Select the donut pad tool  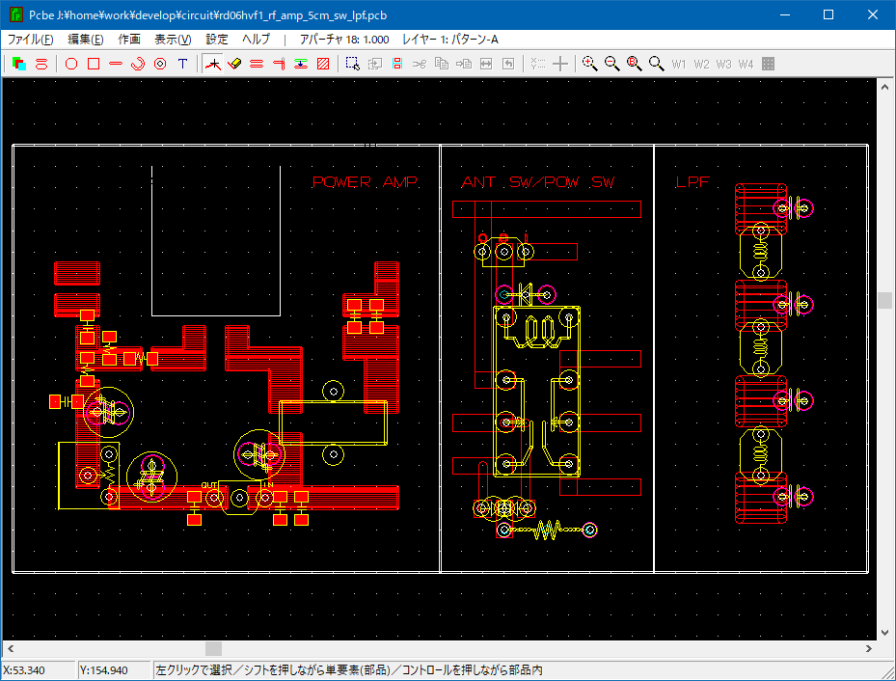(160, 64)
